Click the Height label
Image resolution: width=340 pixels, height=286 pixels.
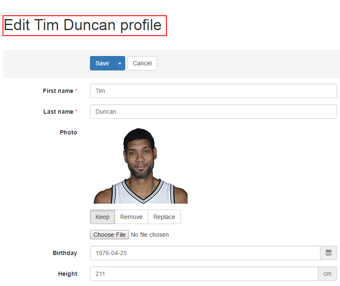pyautogui.click(x=67, y=274)
